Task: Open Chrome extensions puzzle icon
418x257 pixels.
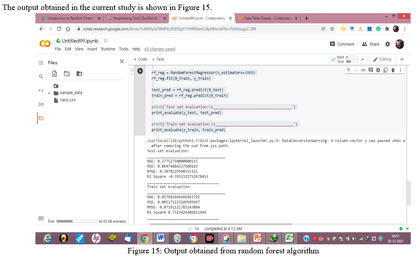Action: coord(387,29)
